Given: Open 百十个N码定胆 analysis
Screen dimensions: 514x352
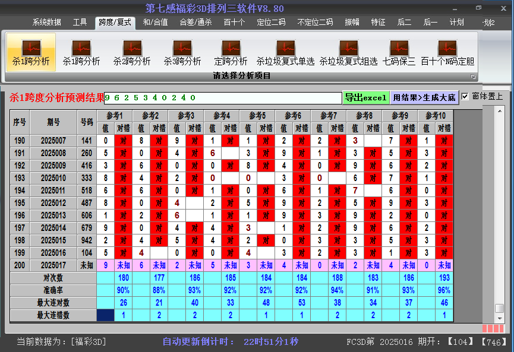Looking at the screenshot, I should point(447,52).
